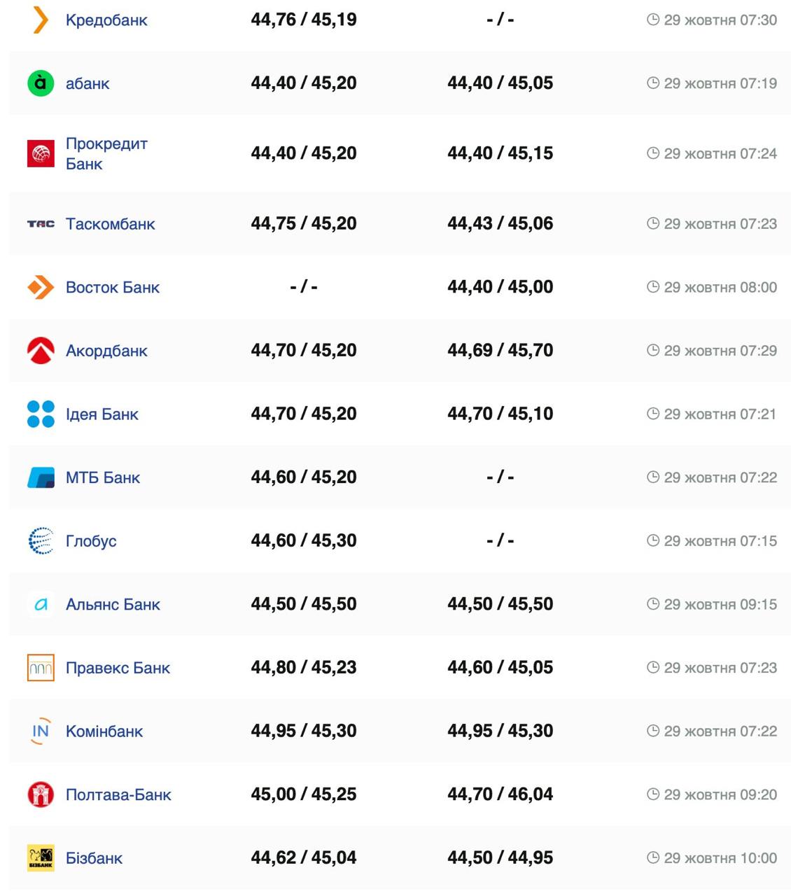Open the Комінбанк bank link
791x896 pixels.
pyautogui.click(x=104, y=731)
